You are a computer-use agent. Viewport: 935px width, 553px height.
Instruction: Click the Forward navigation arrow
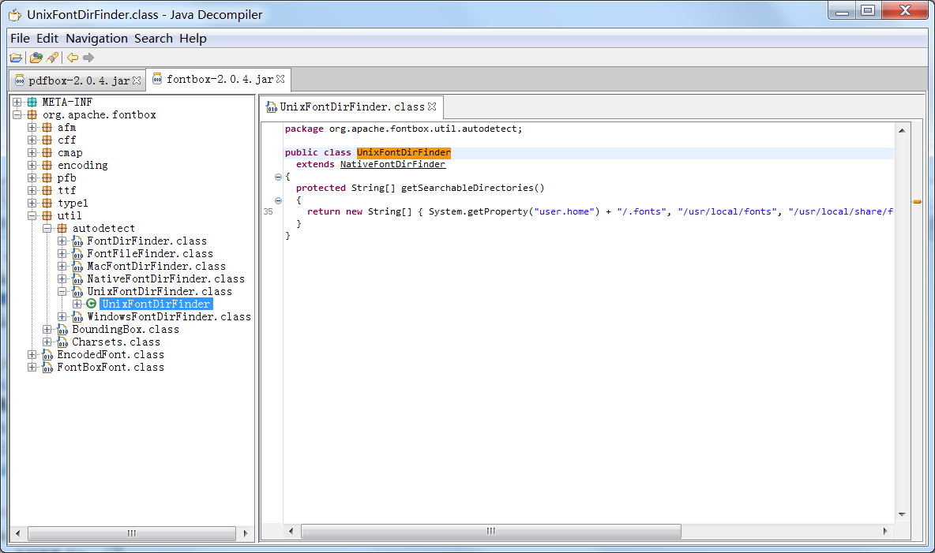click(x=88, y=58)
